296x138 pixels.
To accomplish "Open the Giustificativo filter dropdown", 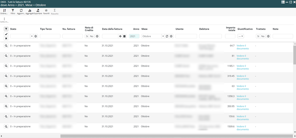I will (241, 36).
